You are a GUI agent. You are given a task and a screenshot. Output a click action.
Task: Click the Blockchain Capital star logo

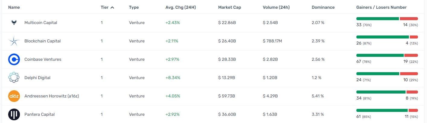[14, 41]
